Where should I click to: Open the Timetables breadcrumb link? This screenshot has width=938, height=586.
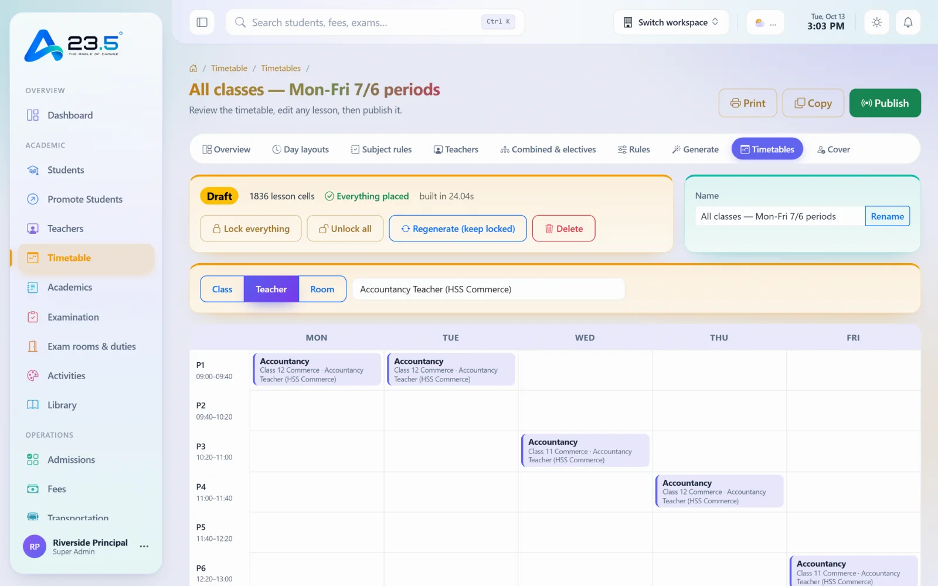[281, 69]
